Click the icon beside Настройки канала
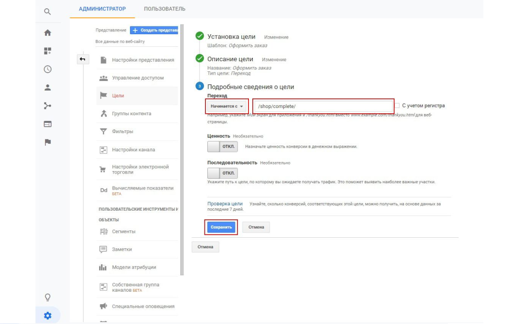Image resolution: width=523 pixels, height=324 pixels. click(x=103, y=149)
